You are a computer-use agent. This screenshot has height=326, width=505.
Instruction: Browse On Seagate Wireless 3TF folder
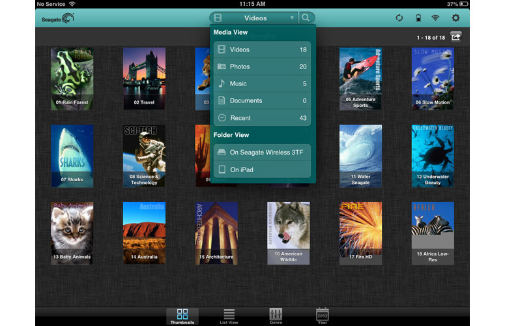(262, 153)
